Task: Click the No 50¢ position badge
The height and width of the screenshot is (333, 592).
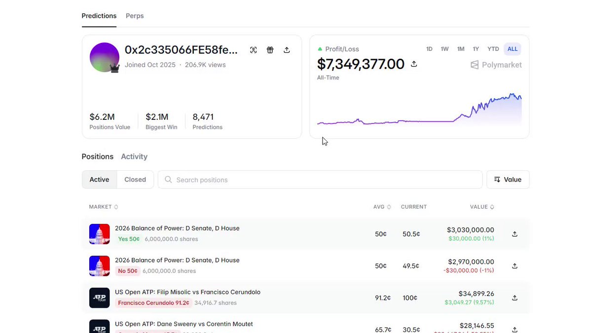Action: tap(128, 271)
